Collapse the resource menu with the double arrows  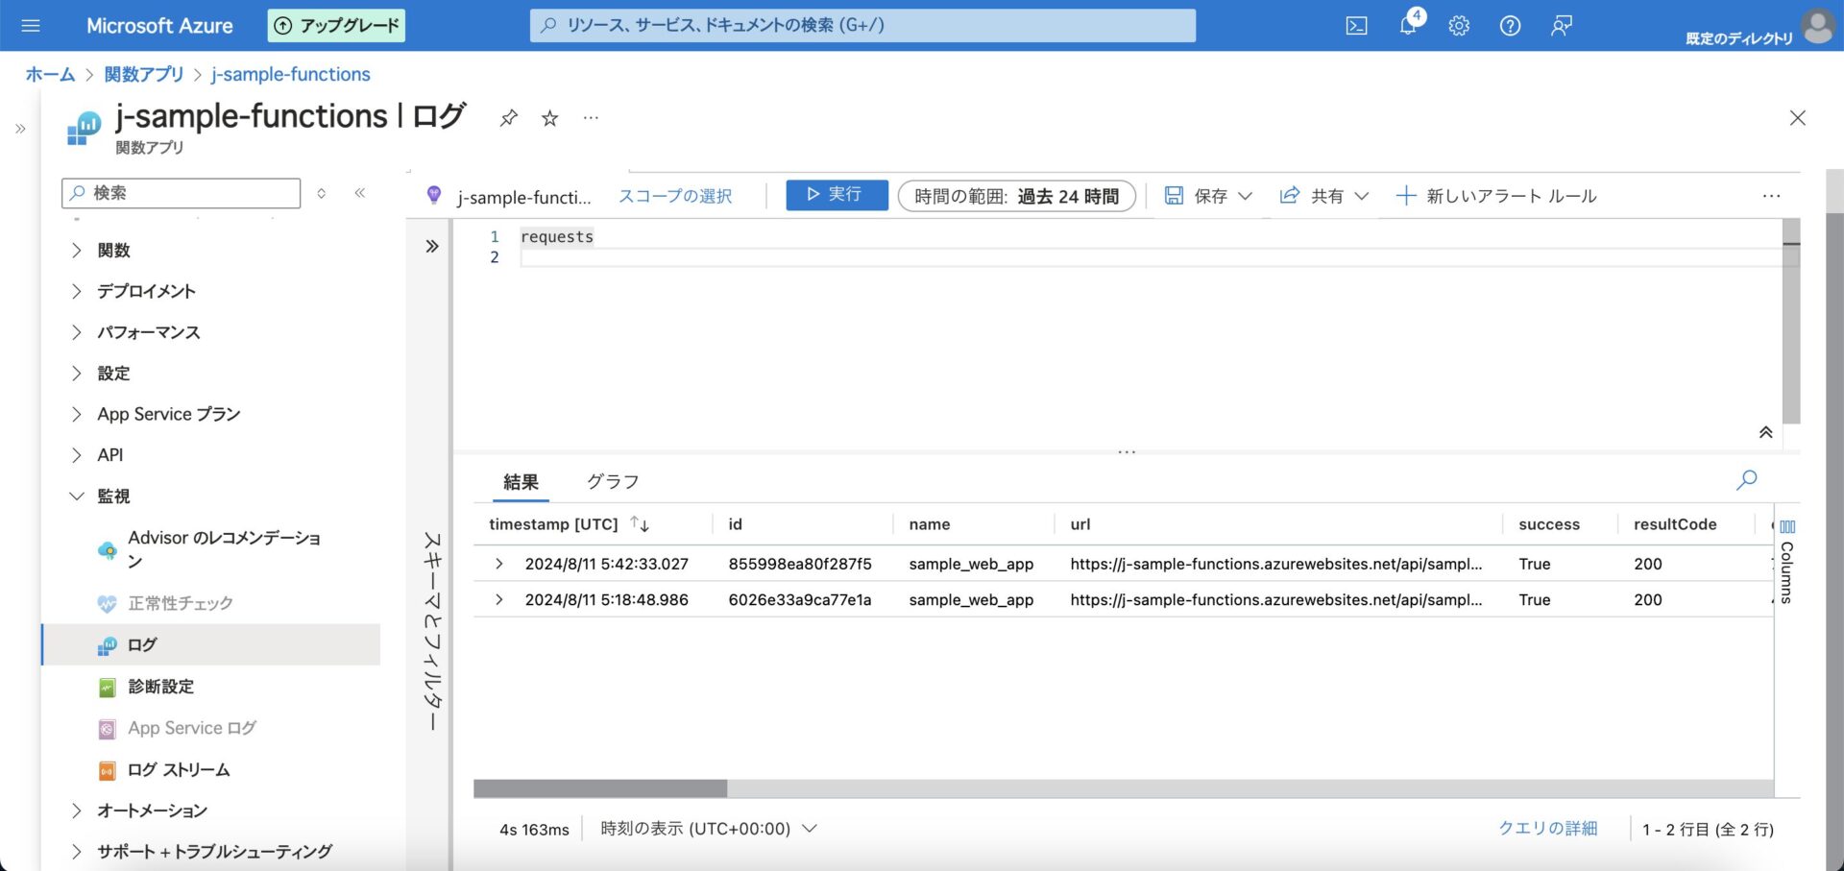pyautogui.click(x=360, y=192)
